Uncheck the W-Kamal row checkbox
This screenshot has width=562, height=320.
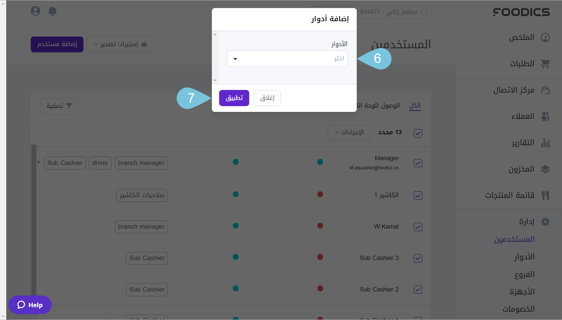click(418, 227)
